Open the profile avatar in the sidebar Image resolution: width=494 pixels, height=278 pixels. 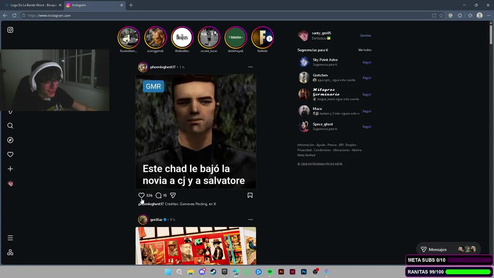point(10,183)
